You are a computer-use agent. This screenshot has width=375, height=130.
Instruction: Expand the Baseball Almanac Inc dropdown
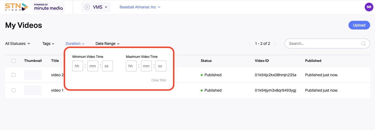pyautogui.click(x=140, y=7)
